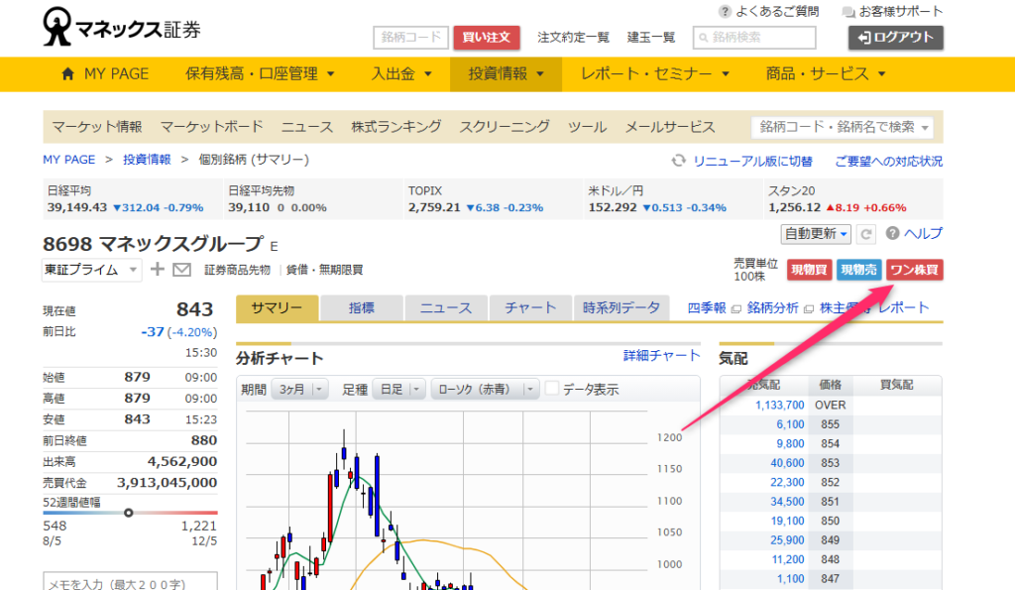Click the 銘柄コード input field
Viewport: 1015px width, 590px height.
pos(410,38)
